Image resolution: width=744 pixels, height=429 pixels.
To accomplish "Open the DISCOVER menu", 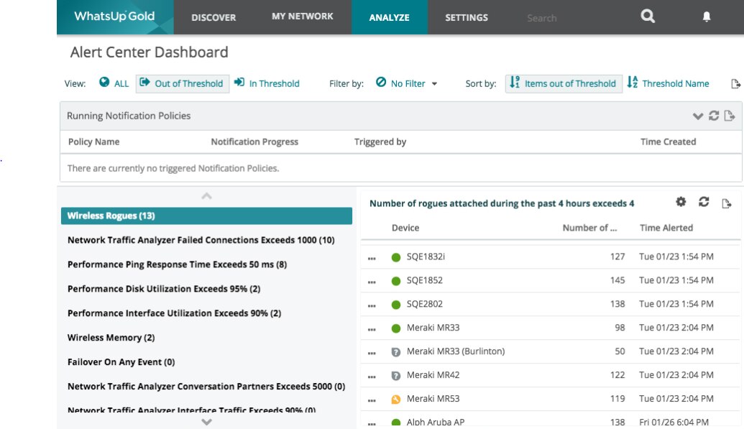I will tap(213, 17).
